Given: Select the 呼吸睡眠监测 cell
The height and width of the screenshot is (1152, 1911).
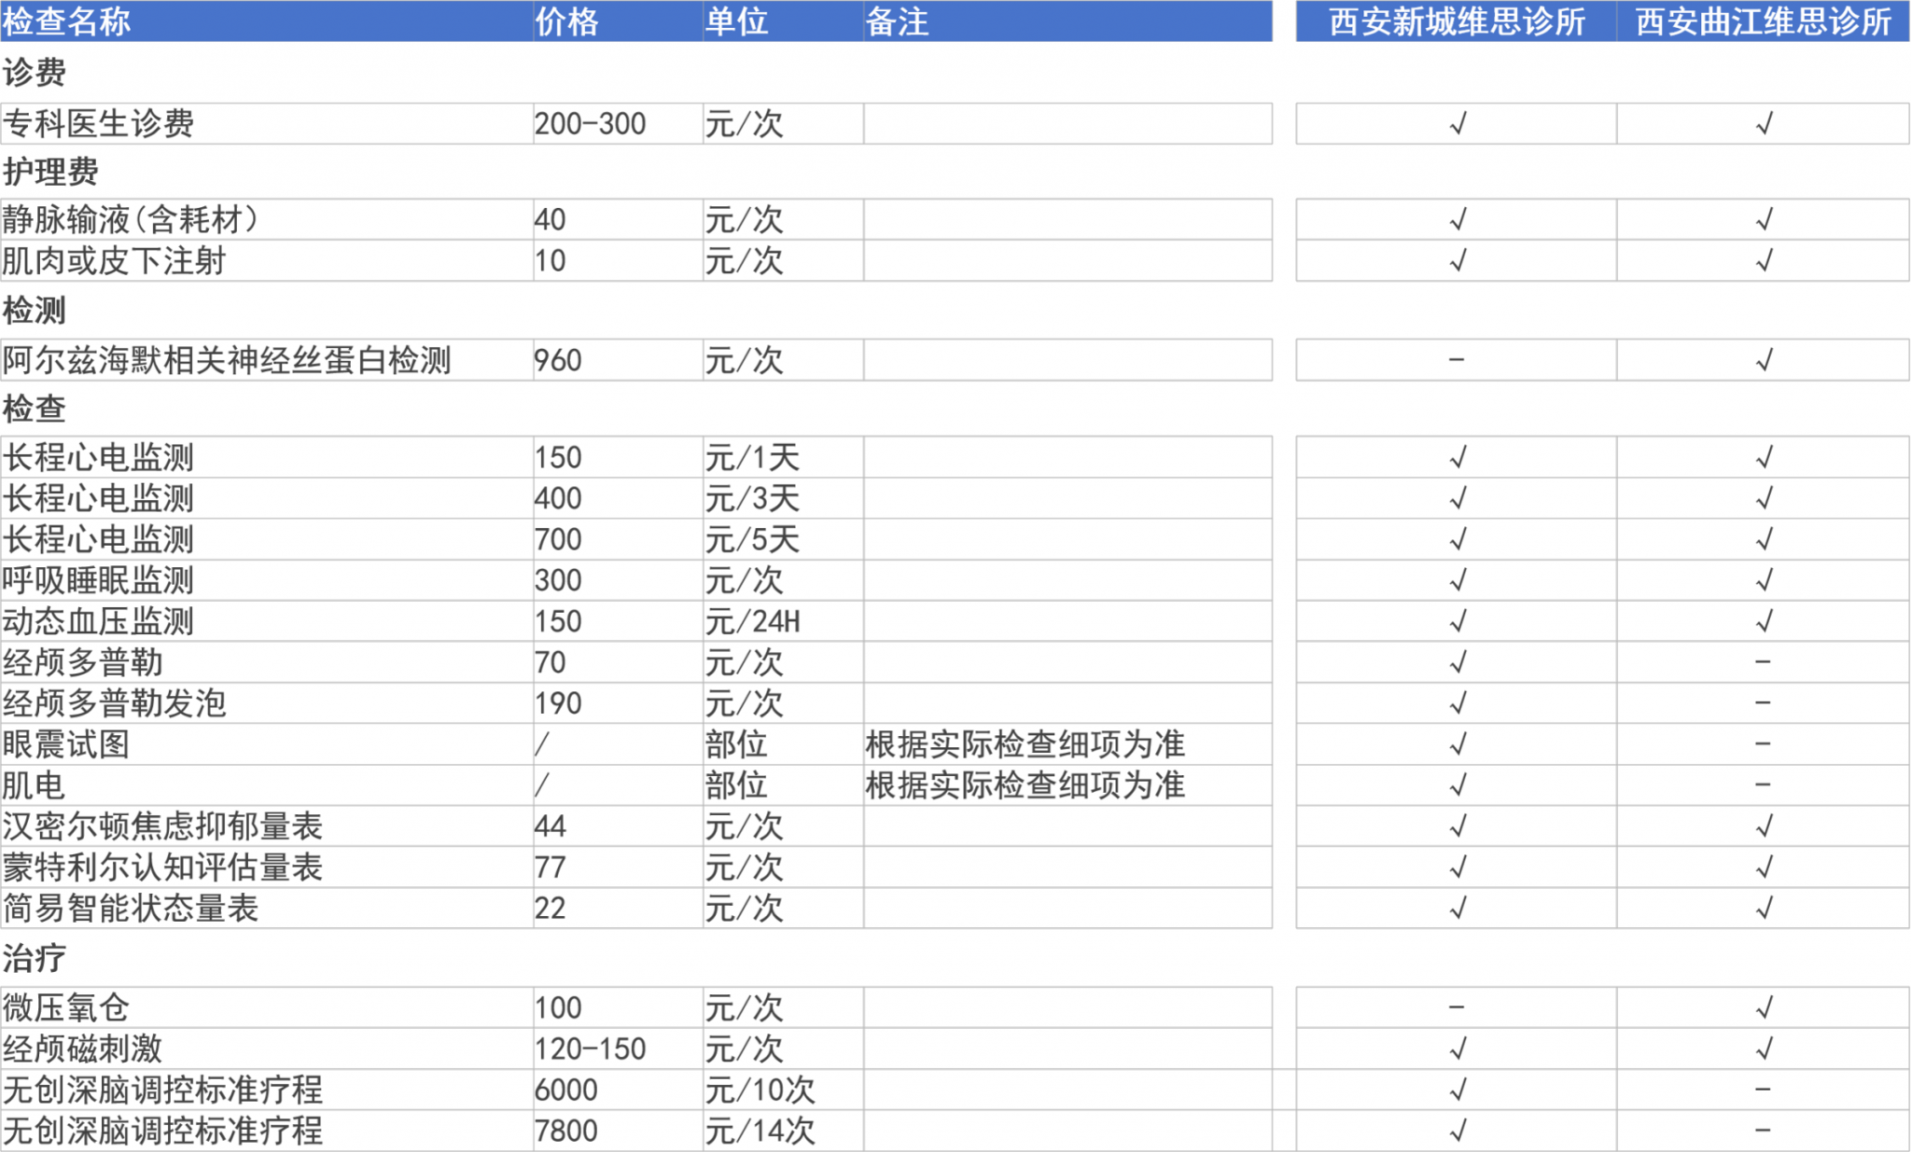Looking at the screenshot, I should tap(267, 580).
